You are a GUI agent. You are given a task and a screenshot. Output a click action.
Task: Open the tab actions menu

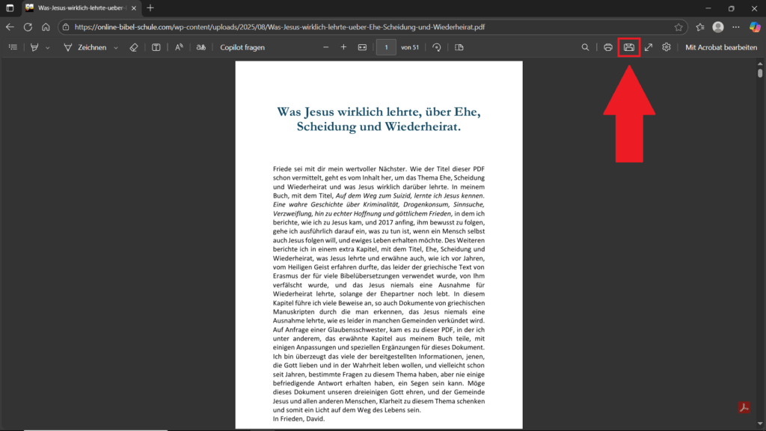click(10, 8)
